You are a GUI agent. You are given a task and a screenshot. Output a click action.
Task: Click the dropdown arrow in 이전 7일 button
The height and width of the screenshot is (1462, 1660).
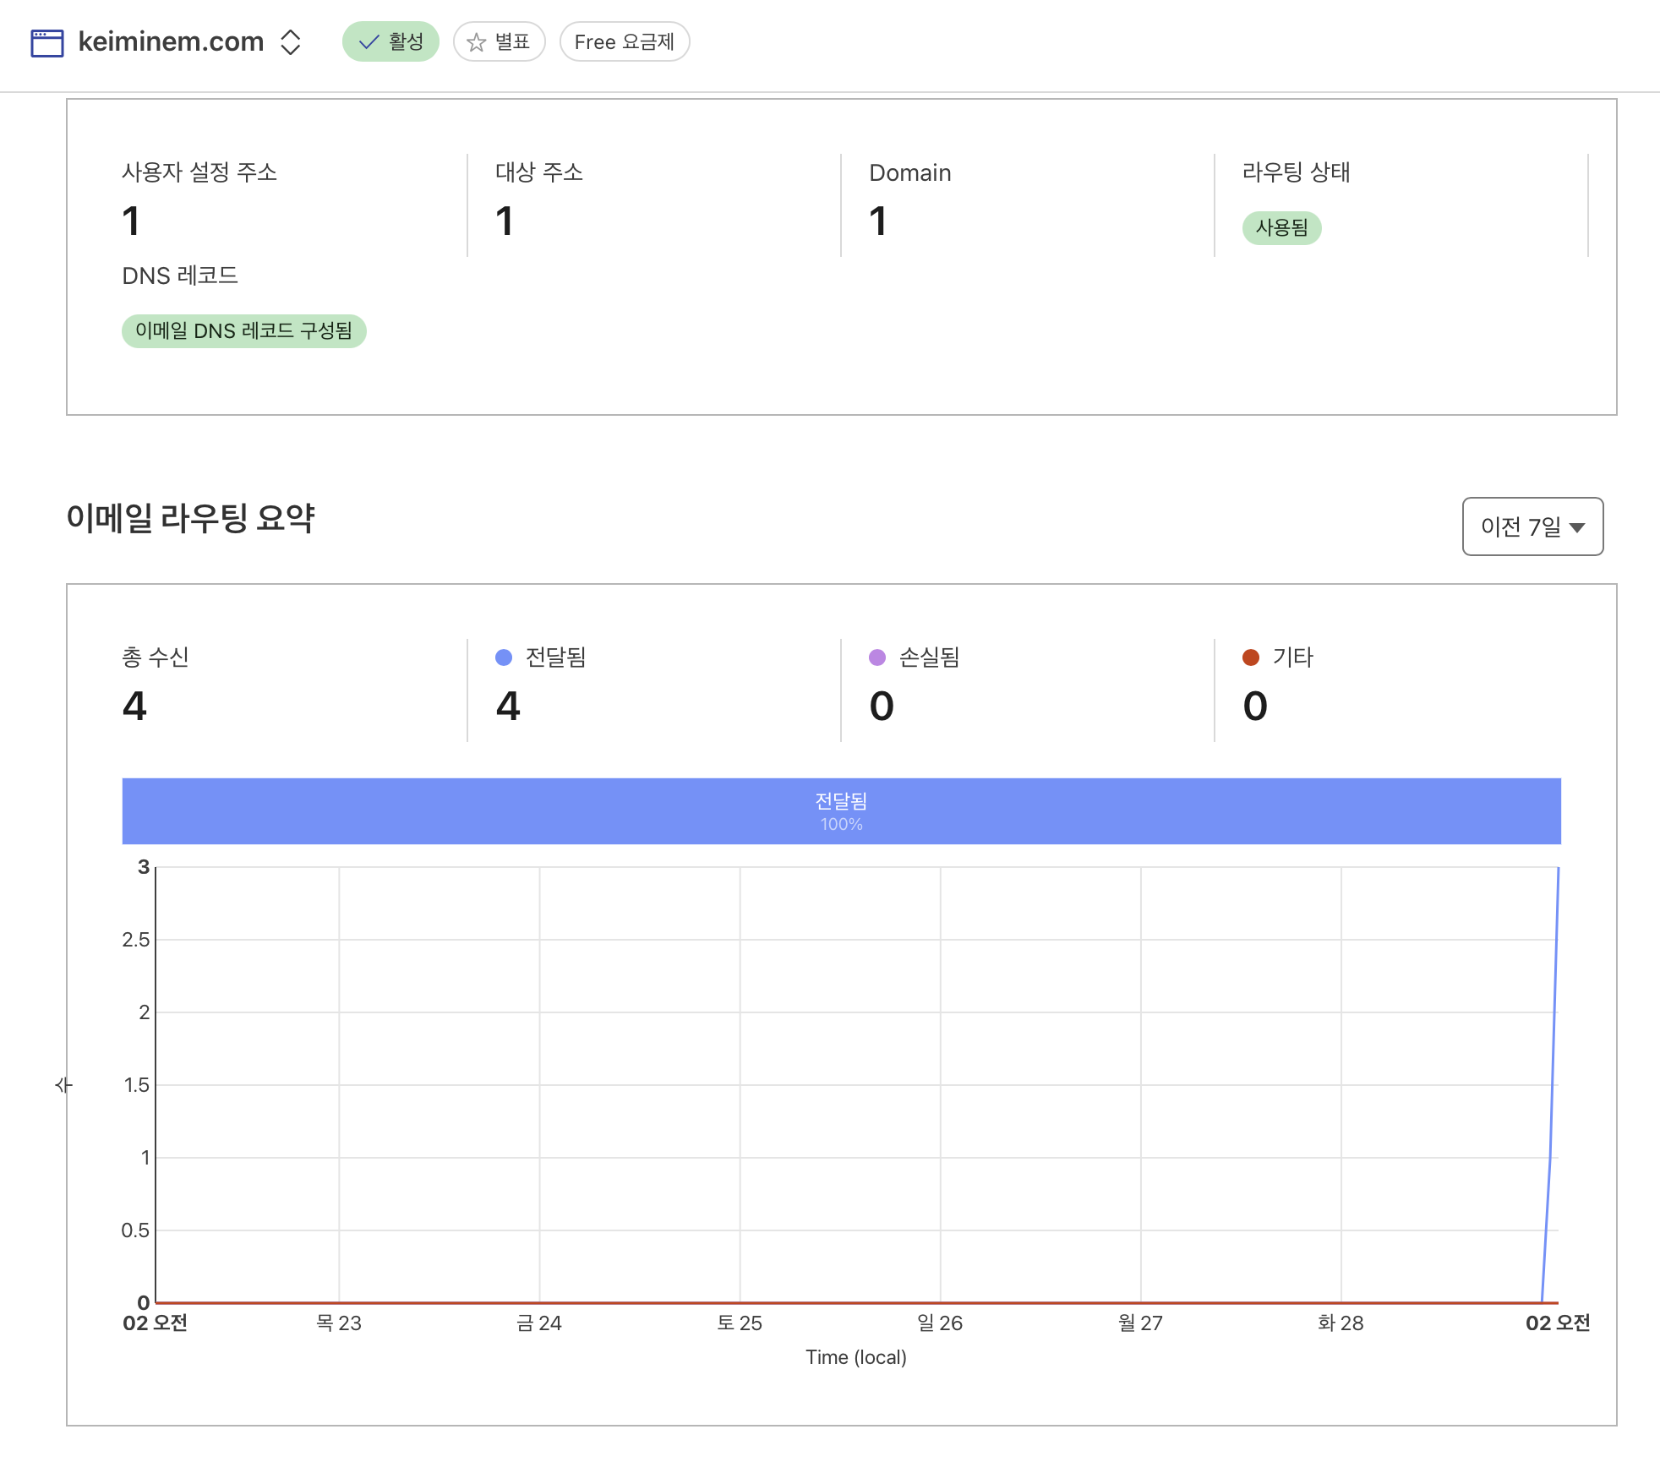(1577, 527)
